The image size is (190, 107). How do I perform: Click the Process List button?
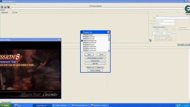tap(91, 67)
